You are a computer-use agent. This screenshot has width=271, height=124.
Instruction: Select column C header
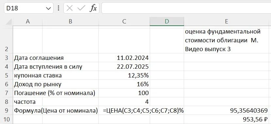[x=124, y=21]
